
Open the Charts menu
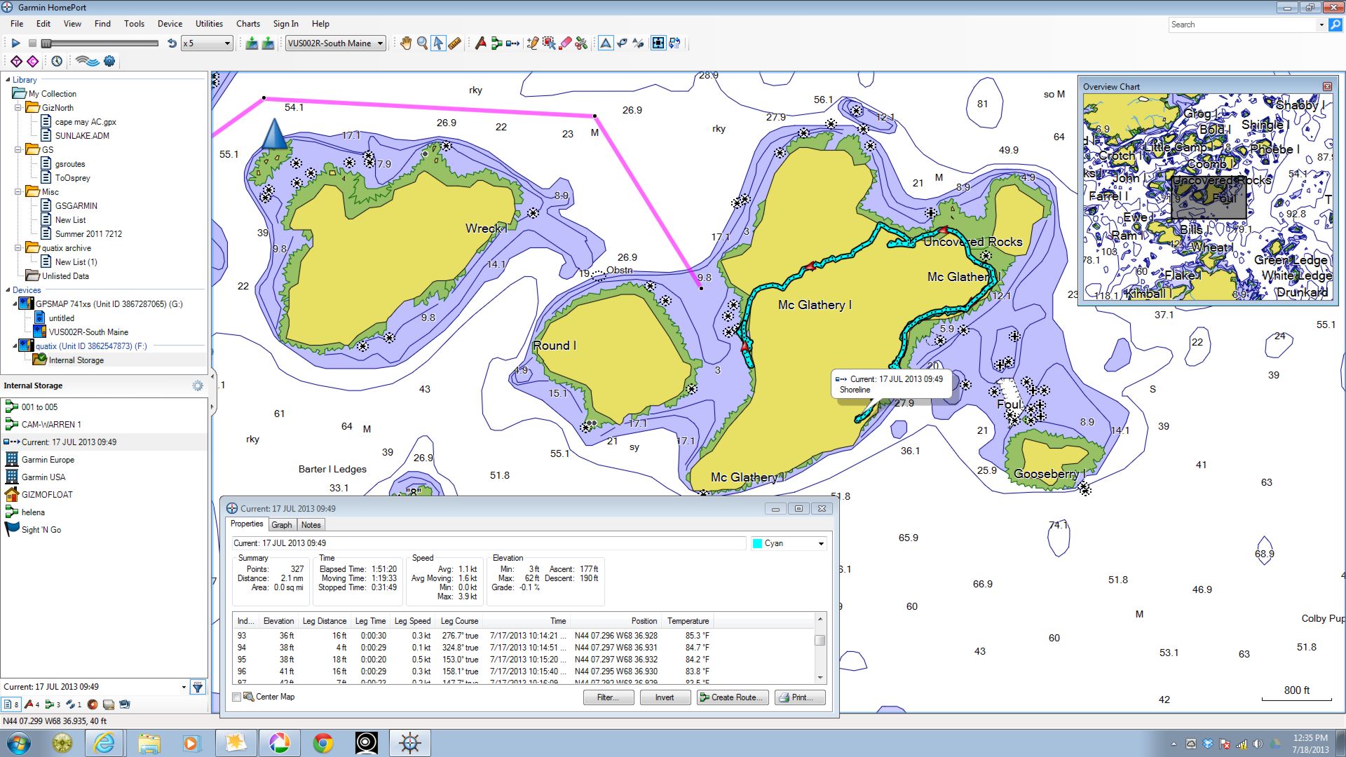pos(247,24)
